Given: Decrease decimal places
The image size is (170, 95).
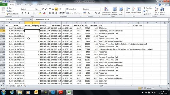Looking at the screenshot, I should click(x=99, y=13).
